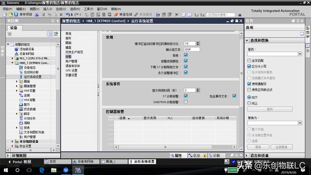Viewport: 311px width, 175px height.
Task: Open File Explorer from taskbar
Action: pos(53,170)
